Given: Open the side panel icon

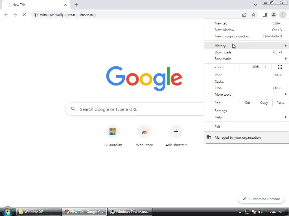Looking at the screenshot, I should (x=265, y=15).
